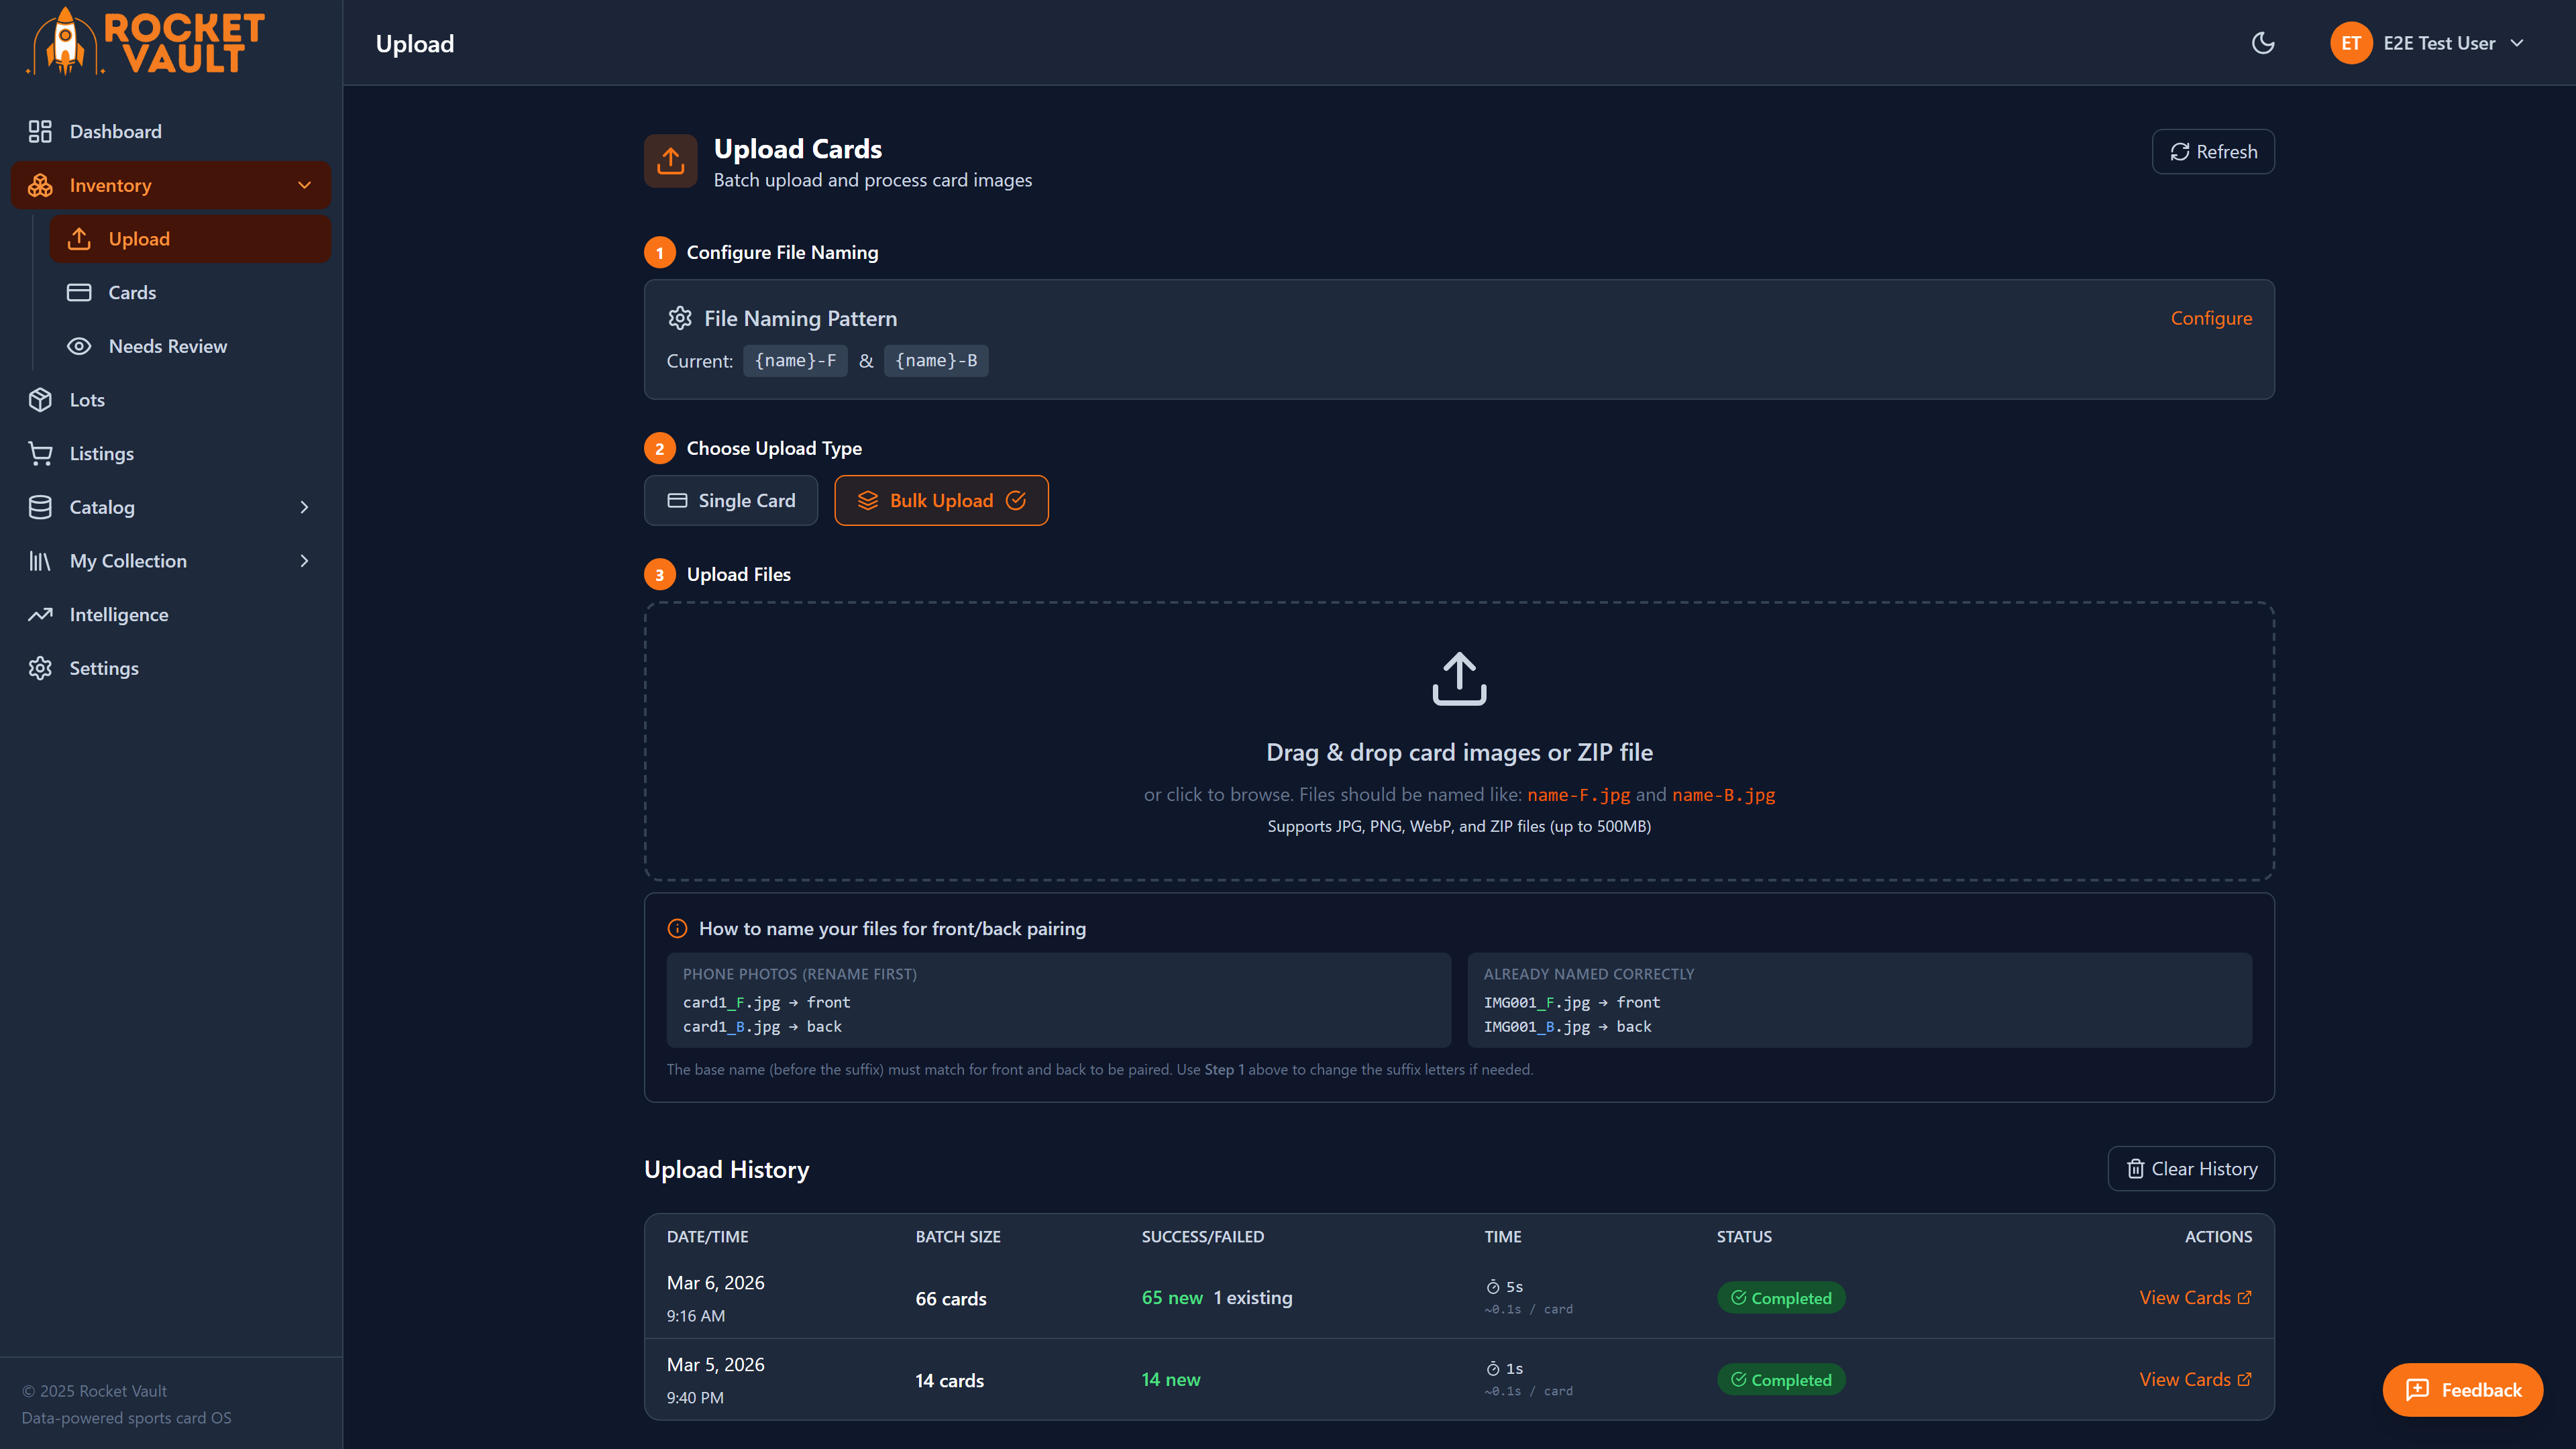Click the Rocket Vault logo

pyautogui.click(x=146, y=42)
